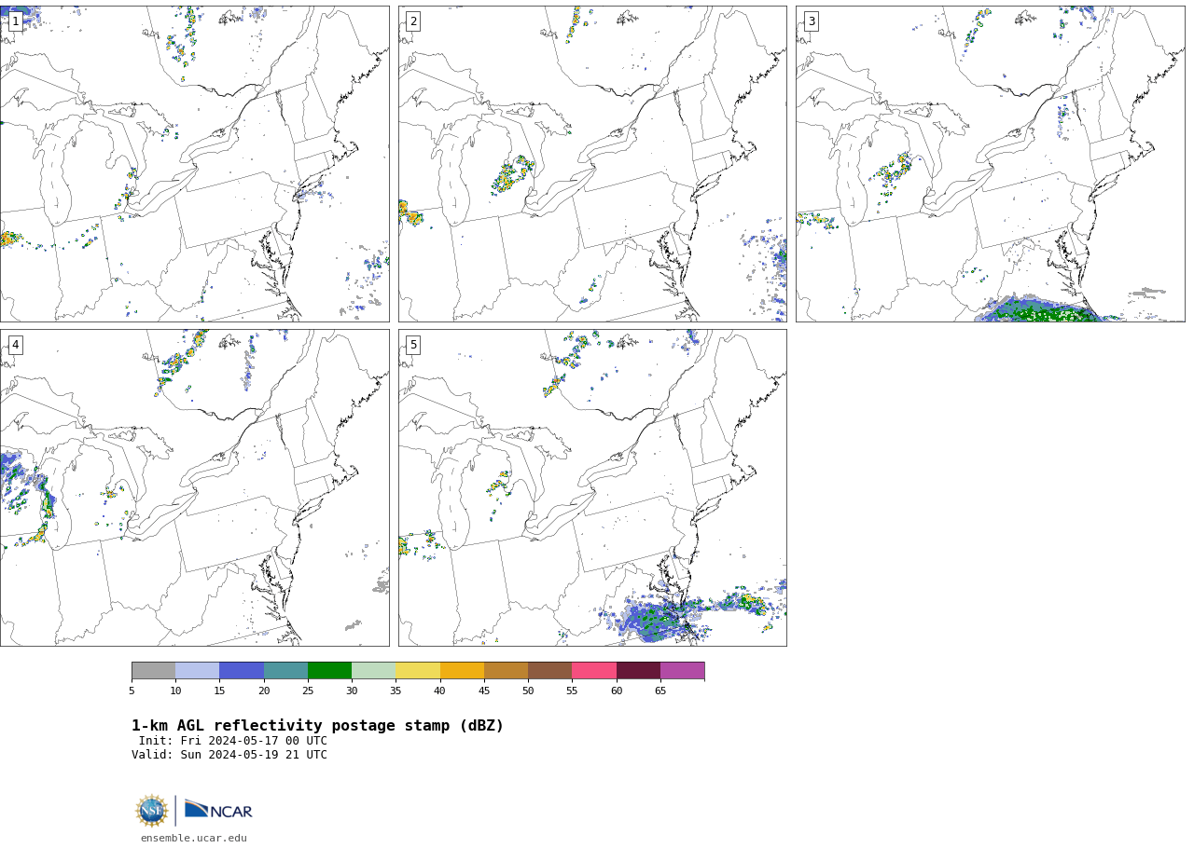The height and width of the screenshot is (848, 1194).
Task: Select the tan-brown 45-50 dBZ swatch
Action: (x=506, y=671)
